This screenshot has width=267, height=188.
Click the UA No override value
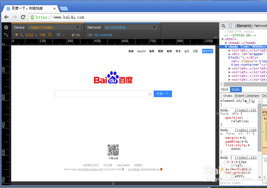pos(103,35)
